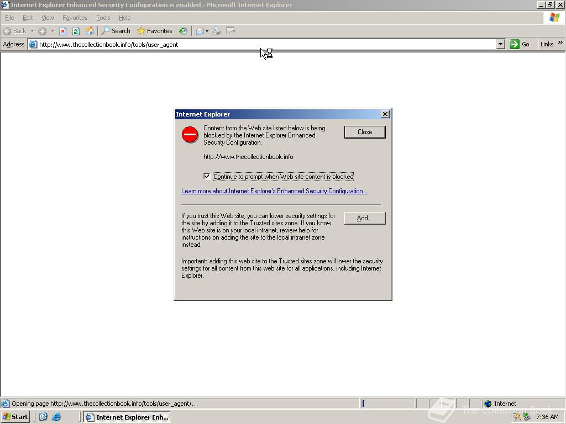
Task: Expand the Links toolbar chevron
Action: tap(560, 43)
